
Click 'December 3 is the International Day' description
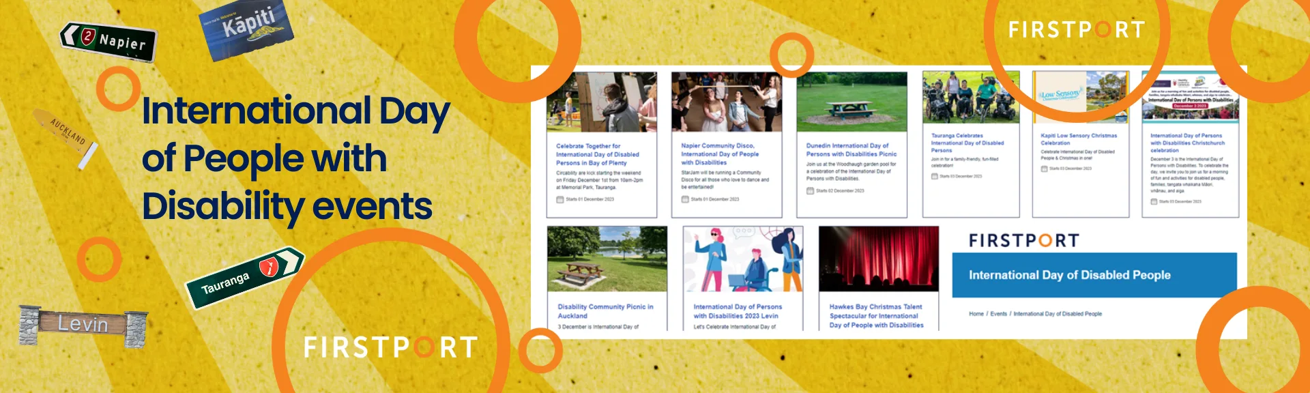1189,175
